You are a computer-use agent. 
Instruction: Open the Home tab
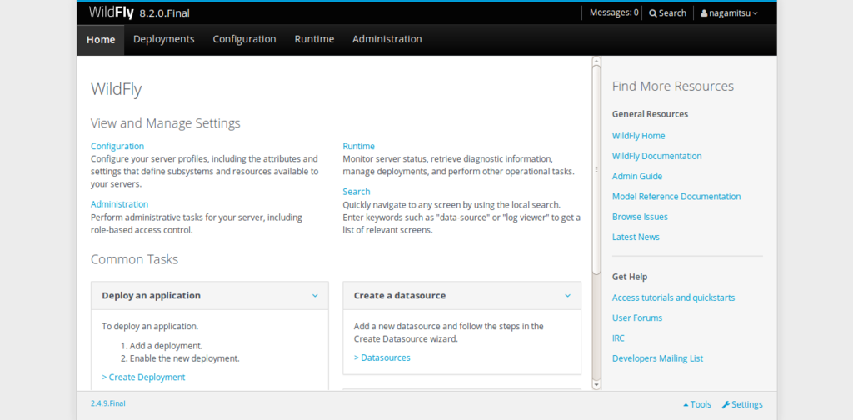click(x=101, y=40)
